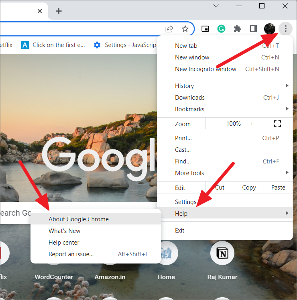Expand the More tools submenu

[225, 173]
